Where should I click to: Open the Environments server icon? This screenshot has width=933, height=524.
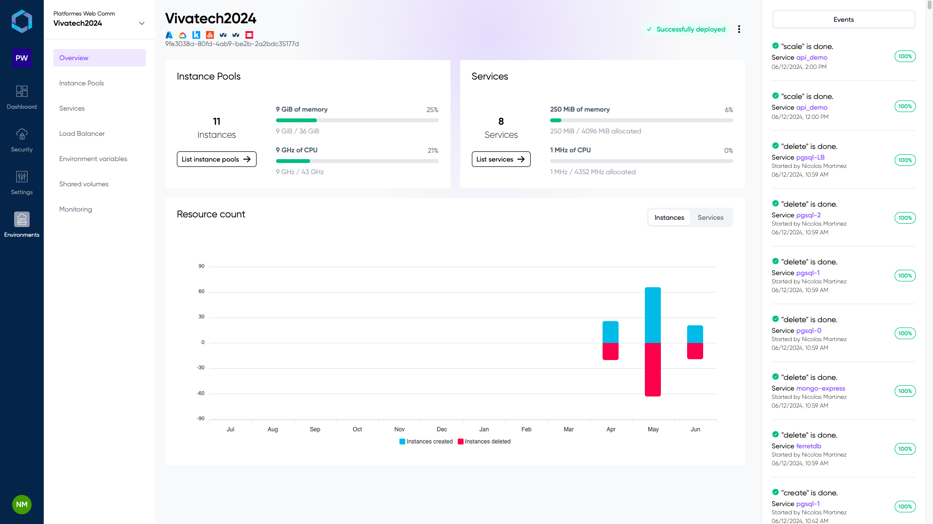coord(22,220)
